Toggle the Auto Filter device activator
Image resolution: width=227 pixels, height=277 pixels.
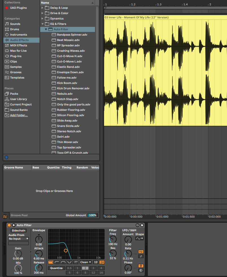point(9,225)
